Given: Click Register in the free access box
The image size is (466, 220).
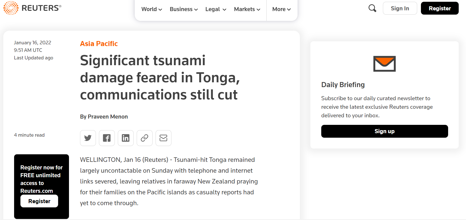Looking at the screenshot, I should [x=39, y=201].
